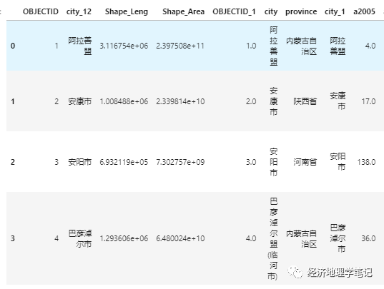Click the city column header
Screen dimensions: 384x289
(271, 11)
